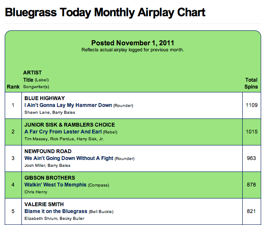
Task: Click the 878 spins value for Gibson Brothers
Action: (251, 185)
